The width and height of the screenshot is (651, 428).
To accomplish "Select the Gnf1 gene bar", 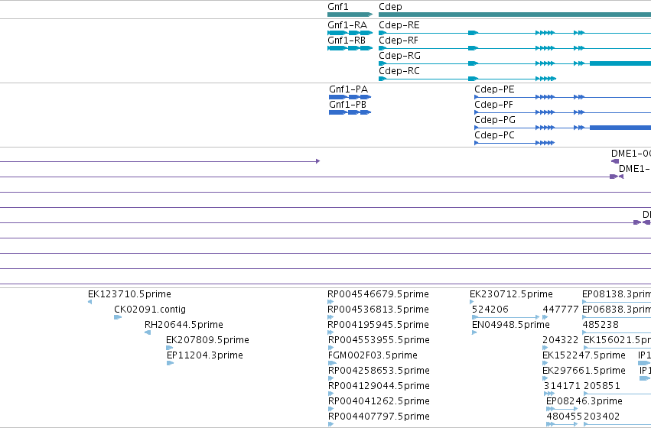I will click(x=350, y=15).
